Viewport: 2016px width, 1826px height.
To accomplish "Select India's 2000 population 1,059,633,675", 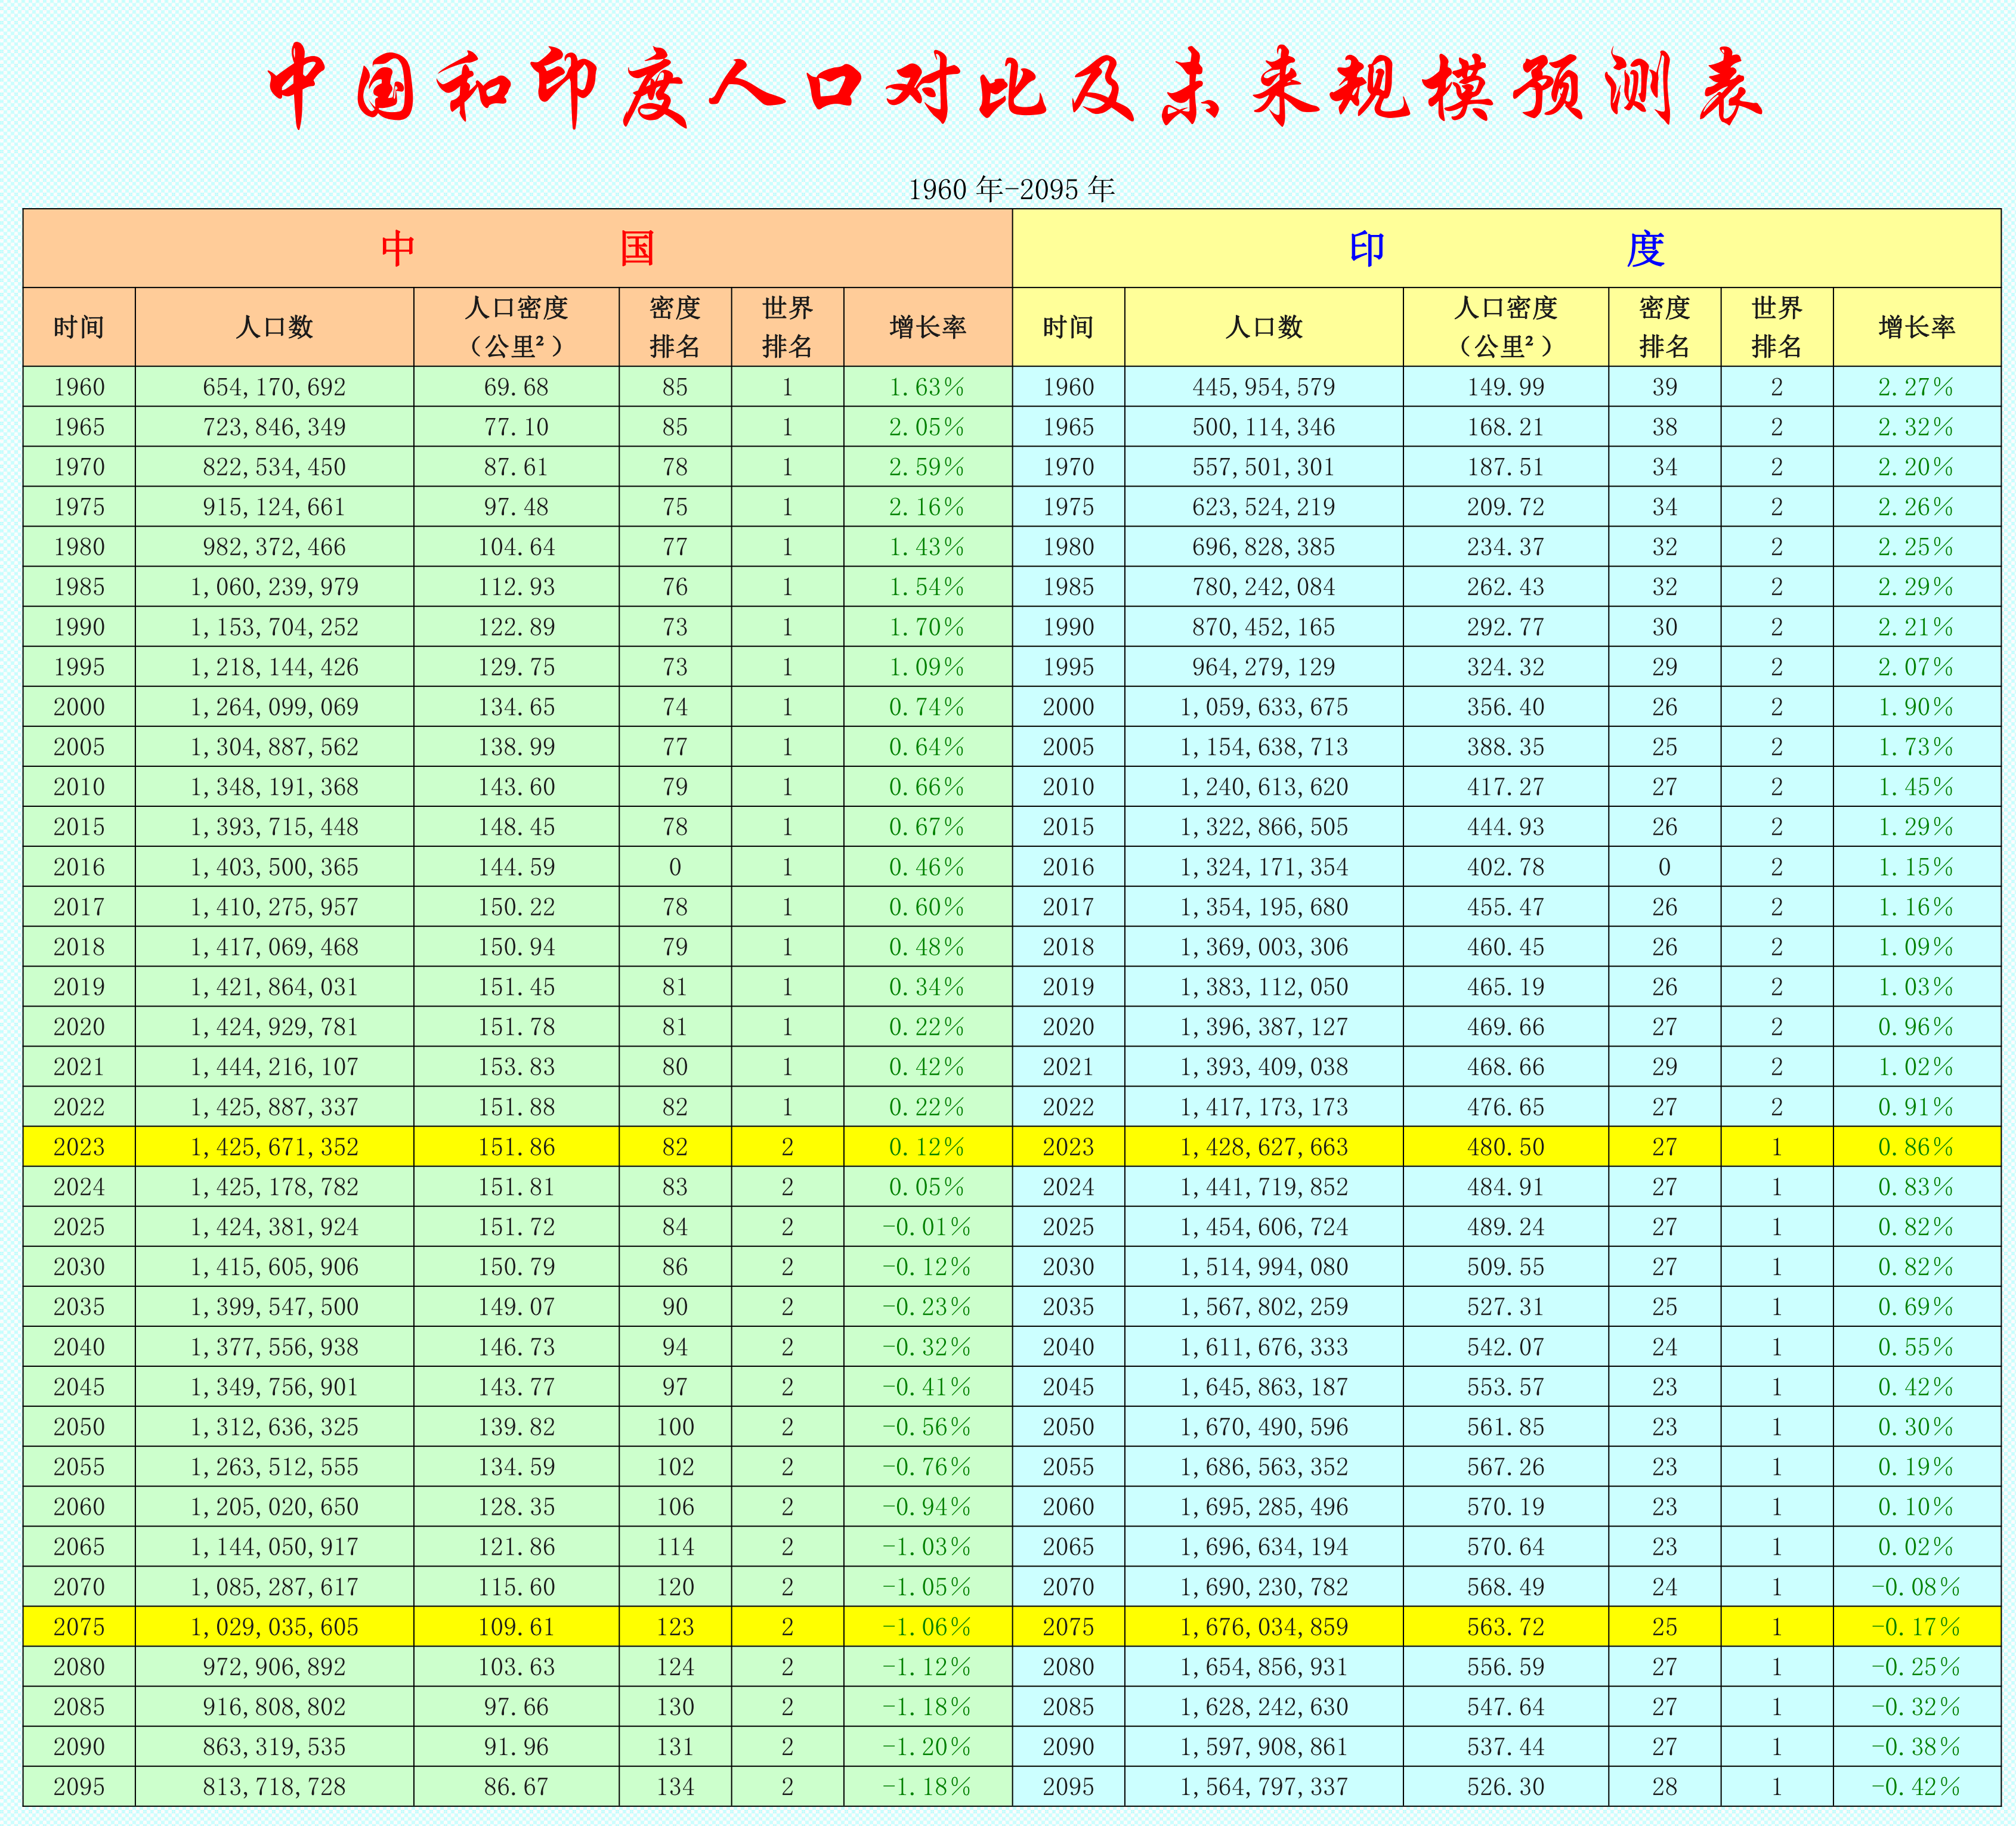I will 1264,707.
